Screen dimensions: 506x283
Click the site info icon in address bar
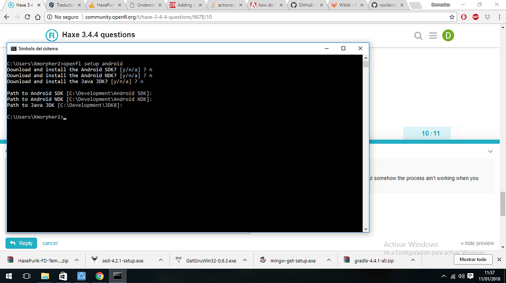click(x=49, y=17)
